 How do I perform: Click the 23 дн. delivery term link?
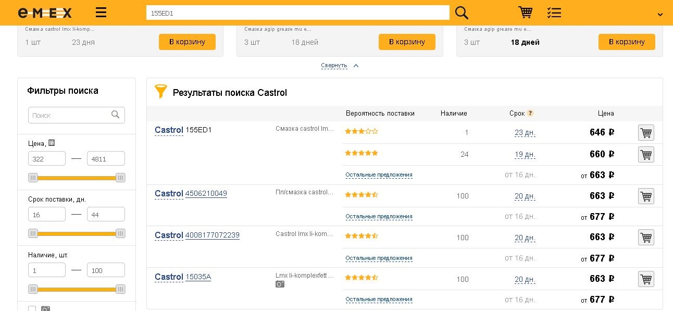(525, 132)
